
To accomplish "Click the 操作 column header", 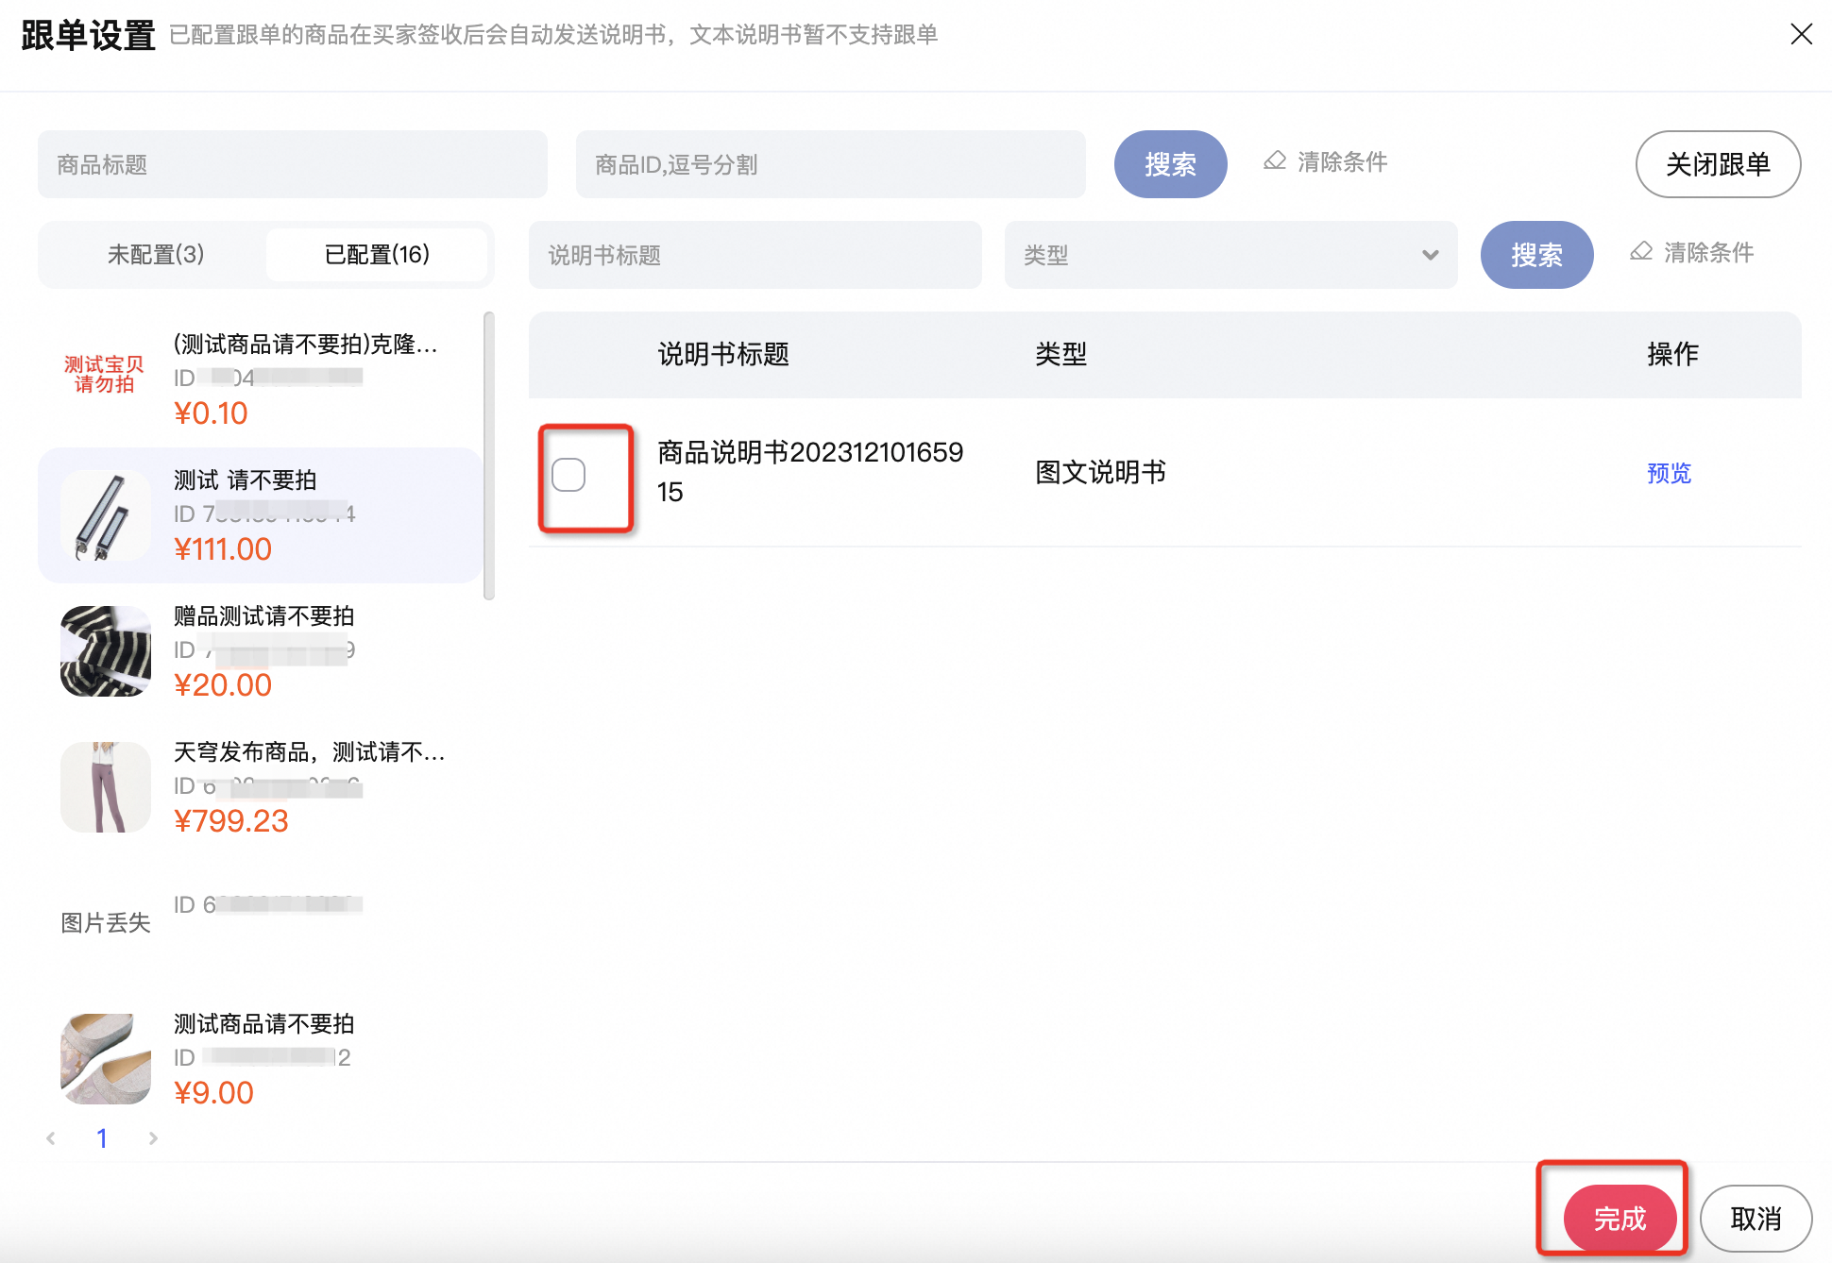I will [1672, 354].
